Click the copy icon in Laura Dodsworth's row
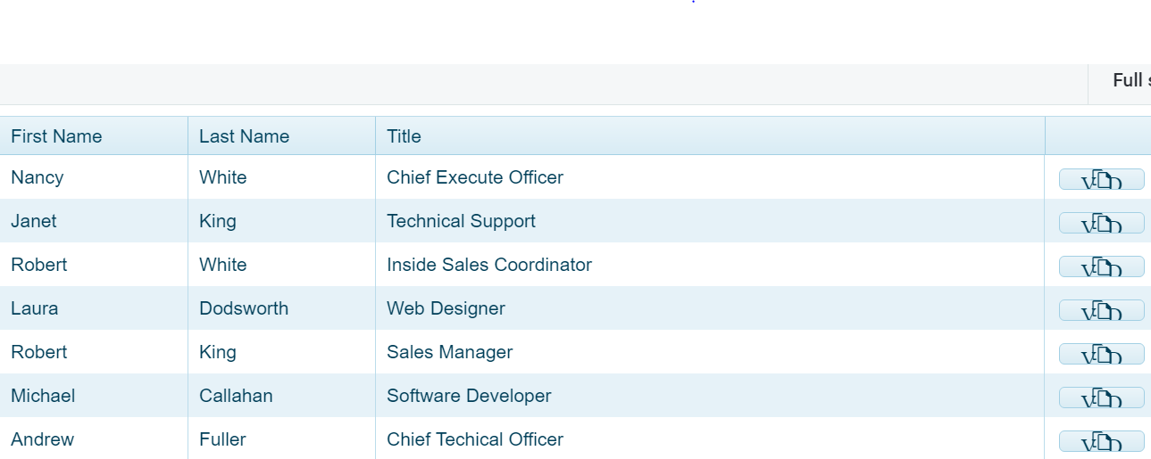 tap(1101, 310)
